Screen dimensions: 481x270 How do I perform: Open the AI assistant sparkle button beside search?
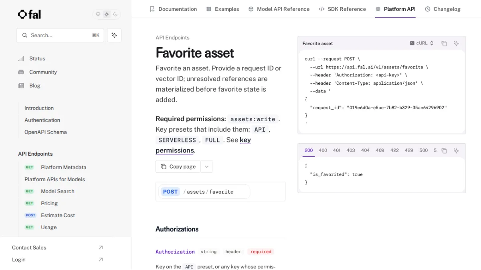(x=114, y=35)
